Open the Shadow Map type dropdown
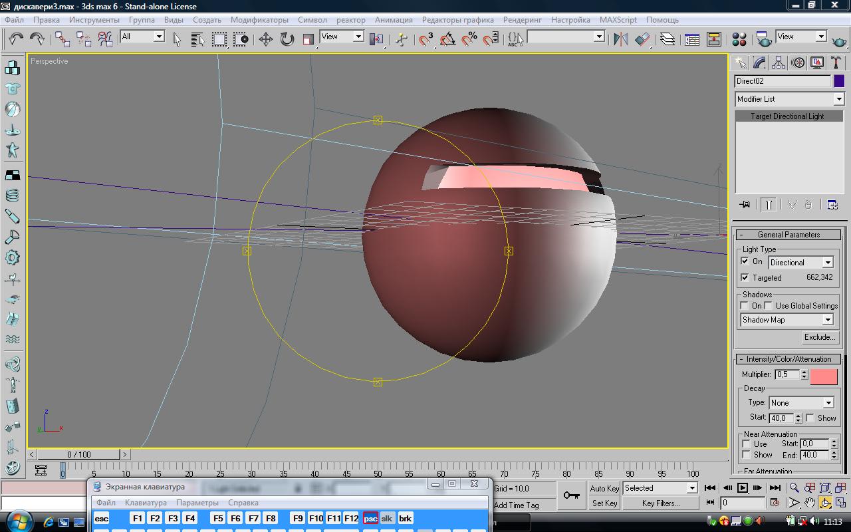 787,320
